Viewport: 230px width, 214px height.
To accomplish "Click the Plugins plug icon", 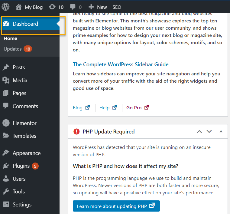I will pos(6,166).
